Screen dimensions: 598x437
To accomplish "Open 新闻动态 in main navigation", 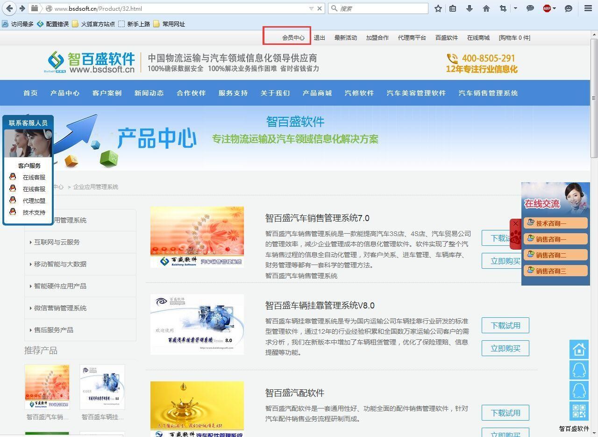I will (149, 93).
